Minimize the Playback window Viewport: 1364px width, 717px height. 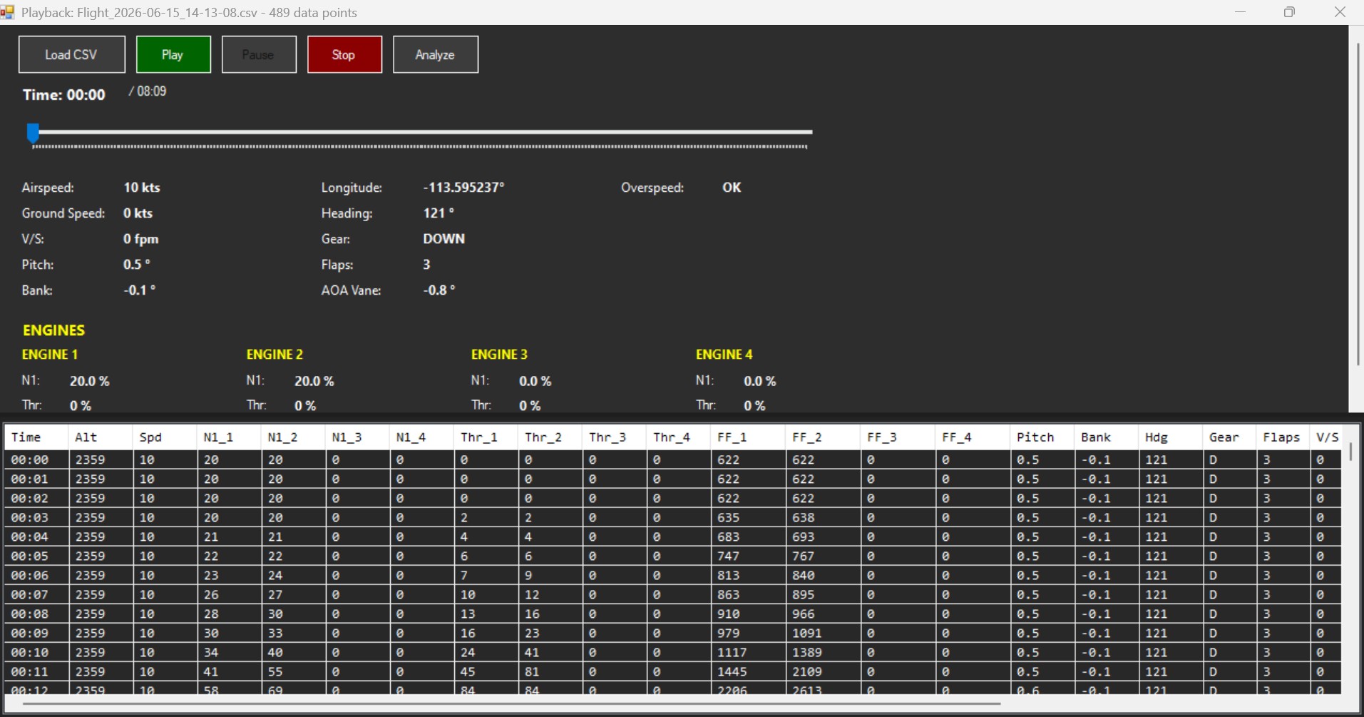click(x=1241, y=12)
